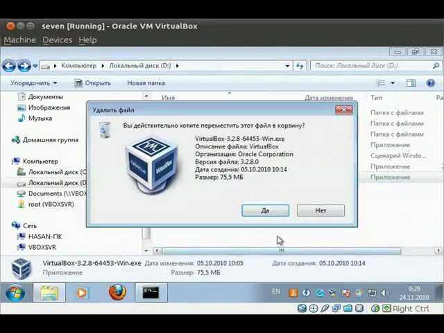Image resolution: width=444 pixels, height=333 pixels.
Task: Click the horizontal scrollbar thumb in file list
Action: click(x=282, y=250)
